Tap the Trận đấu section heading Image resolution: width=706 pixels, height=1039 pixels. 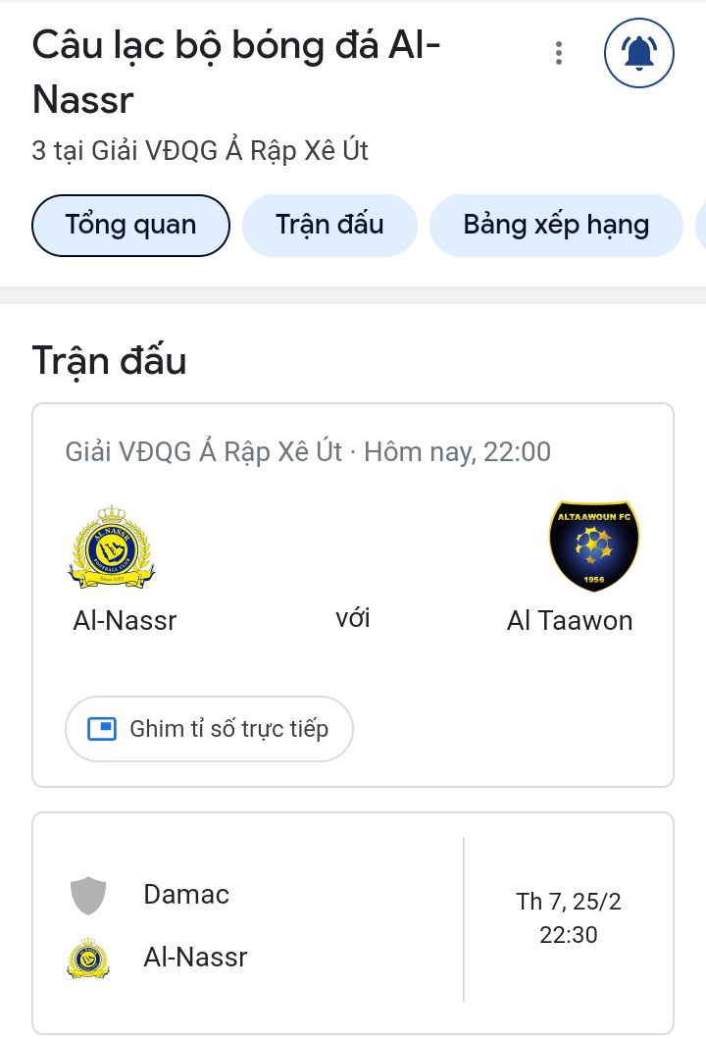109,361
